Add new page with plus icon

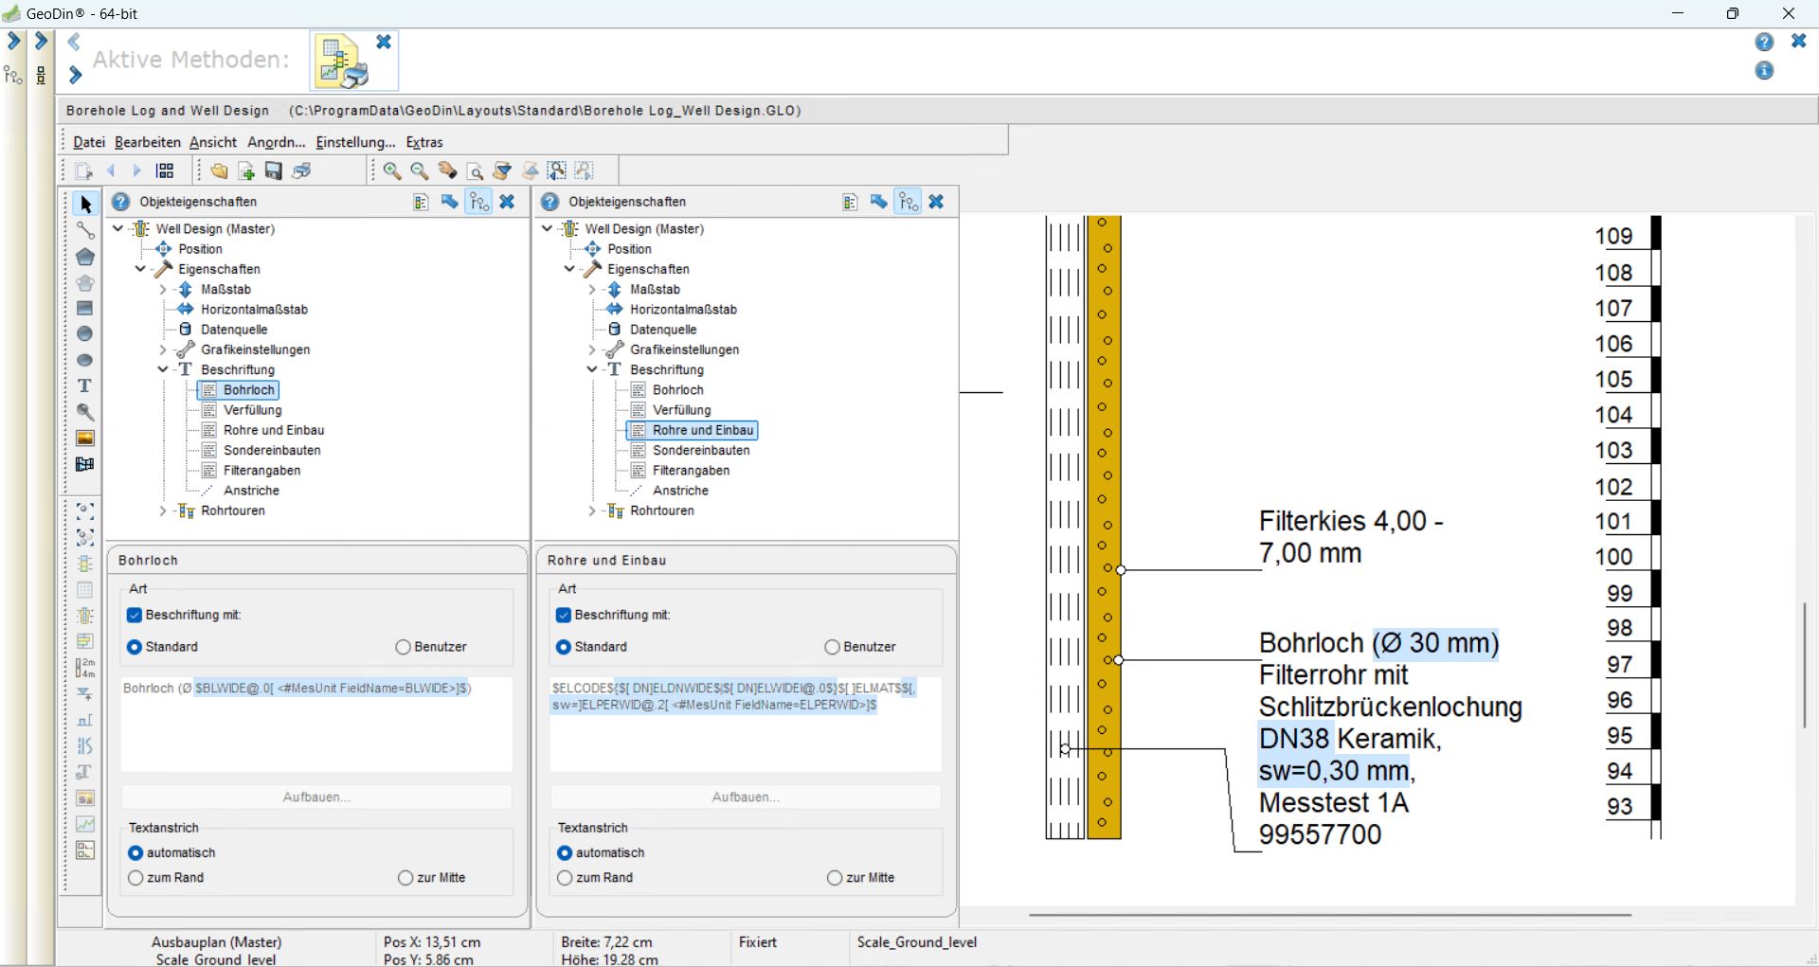(246, 170)
